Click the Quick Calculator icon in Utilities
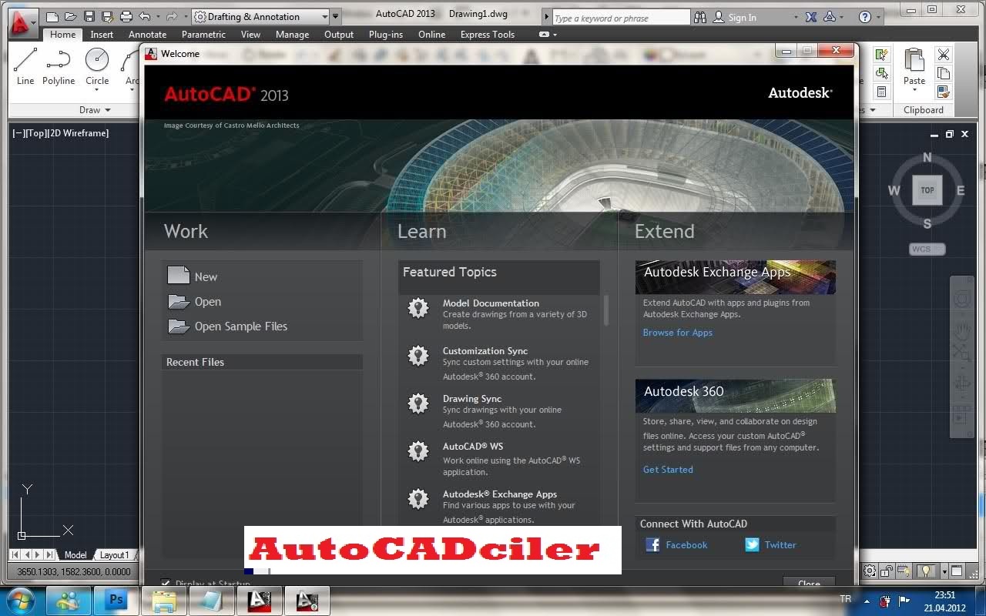The width and height of the screenshot is (986, 616). pos(882,92)
